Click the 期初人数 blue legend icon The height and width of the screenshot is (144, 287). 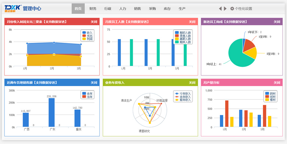pyautogui.click(x=177, y=32)
